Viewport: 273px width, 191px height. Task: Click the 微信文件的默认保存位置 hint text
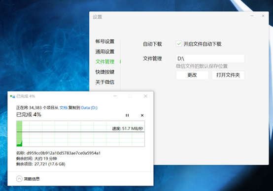(x=202, y=66)
